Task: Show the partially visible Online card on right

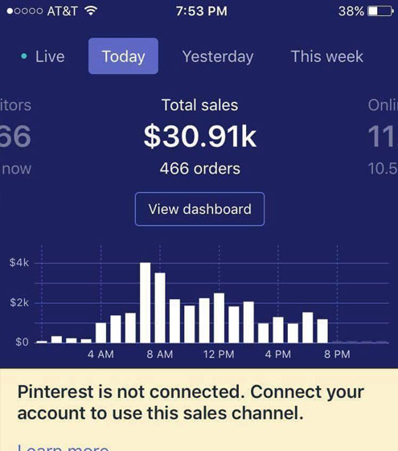Action: (x=383, y=137)
